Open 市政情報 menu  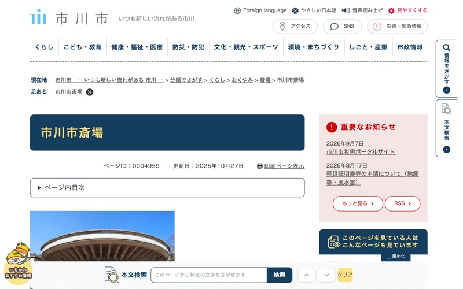point(410,47)
